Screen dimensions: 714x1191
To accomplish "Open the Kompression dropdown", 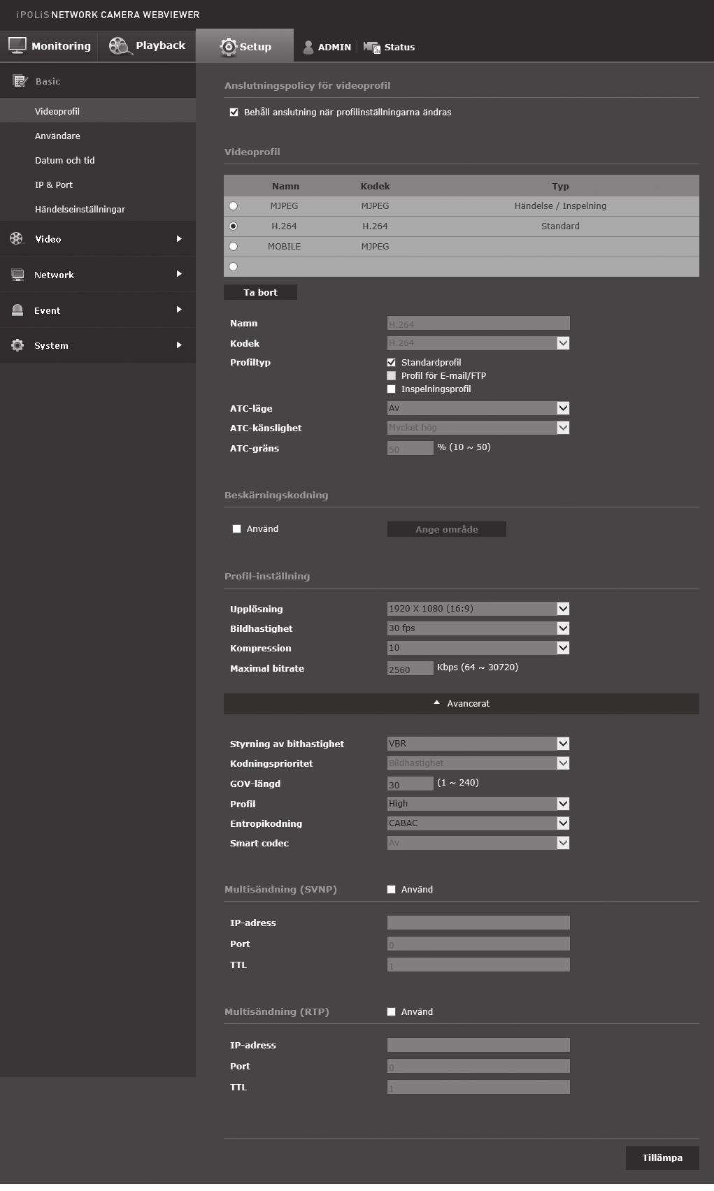I will pos(478,648).
